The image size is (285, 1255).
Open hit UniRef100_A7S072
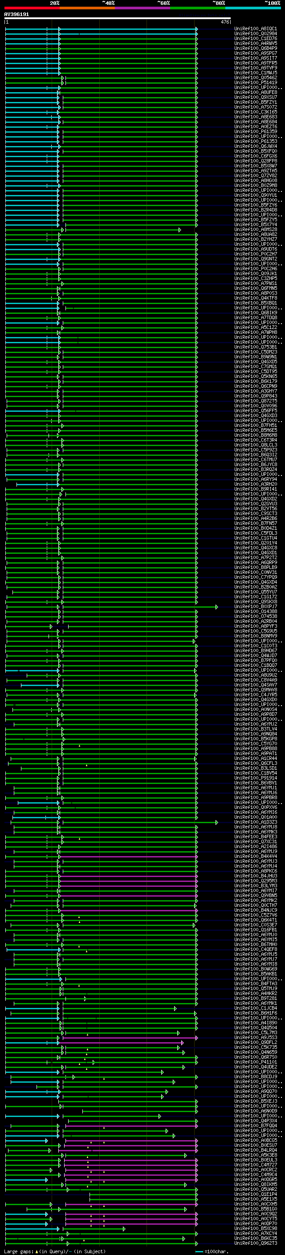click(255, 107)
